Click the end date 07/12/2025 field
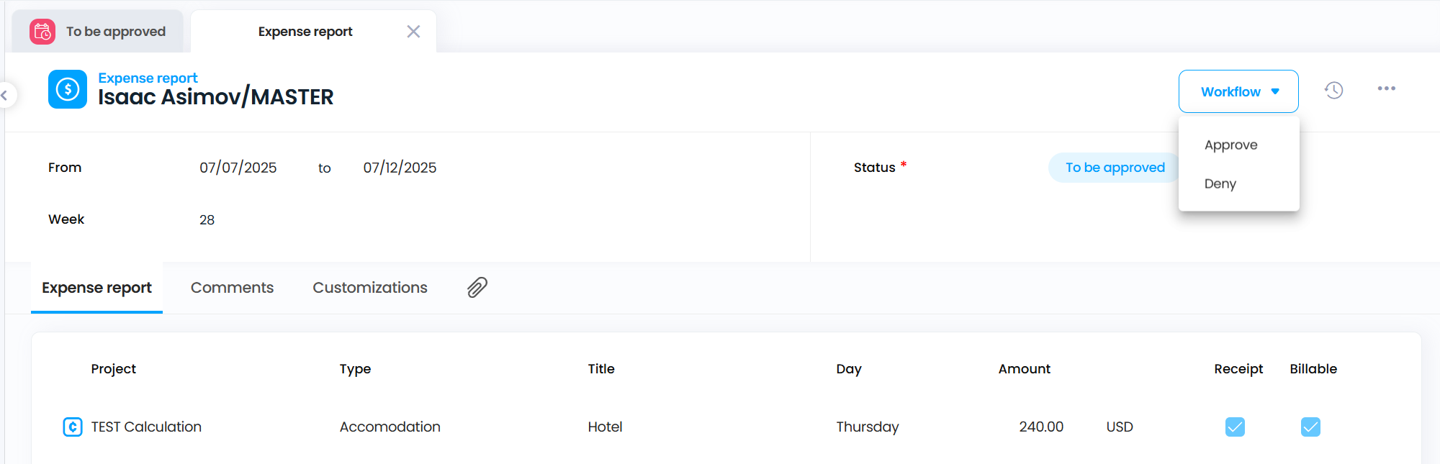 [400, 168]
